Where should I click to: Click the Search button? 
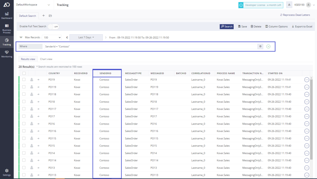coord(227,27)
